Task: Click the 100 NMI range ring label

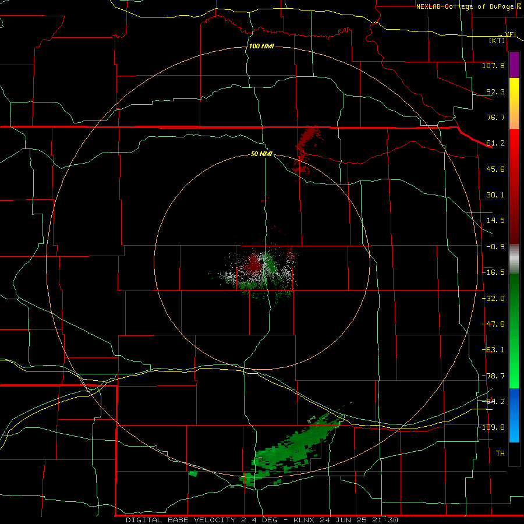Action: [261, 46]
